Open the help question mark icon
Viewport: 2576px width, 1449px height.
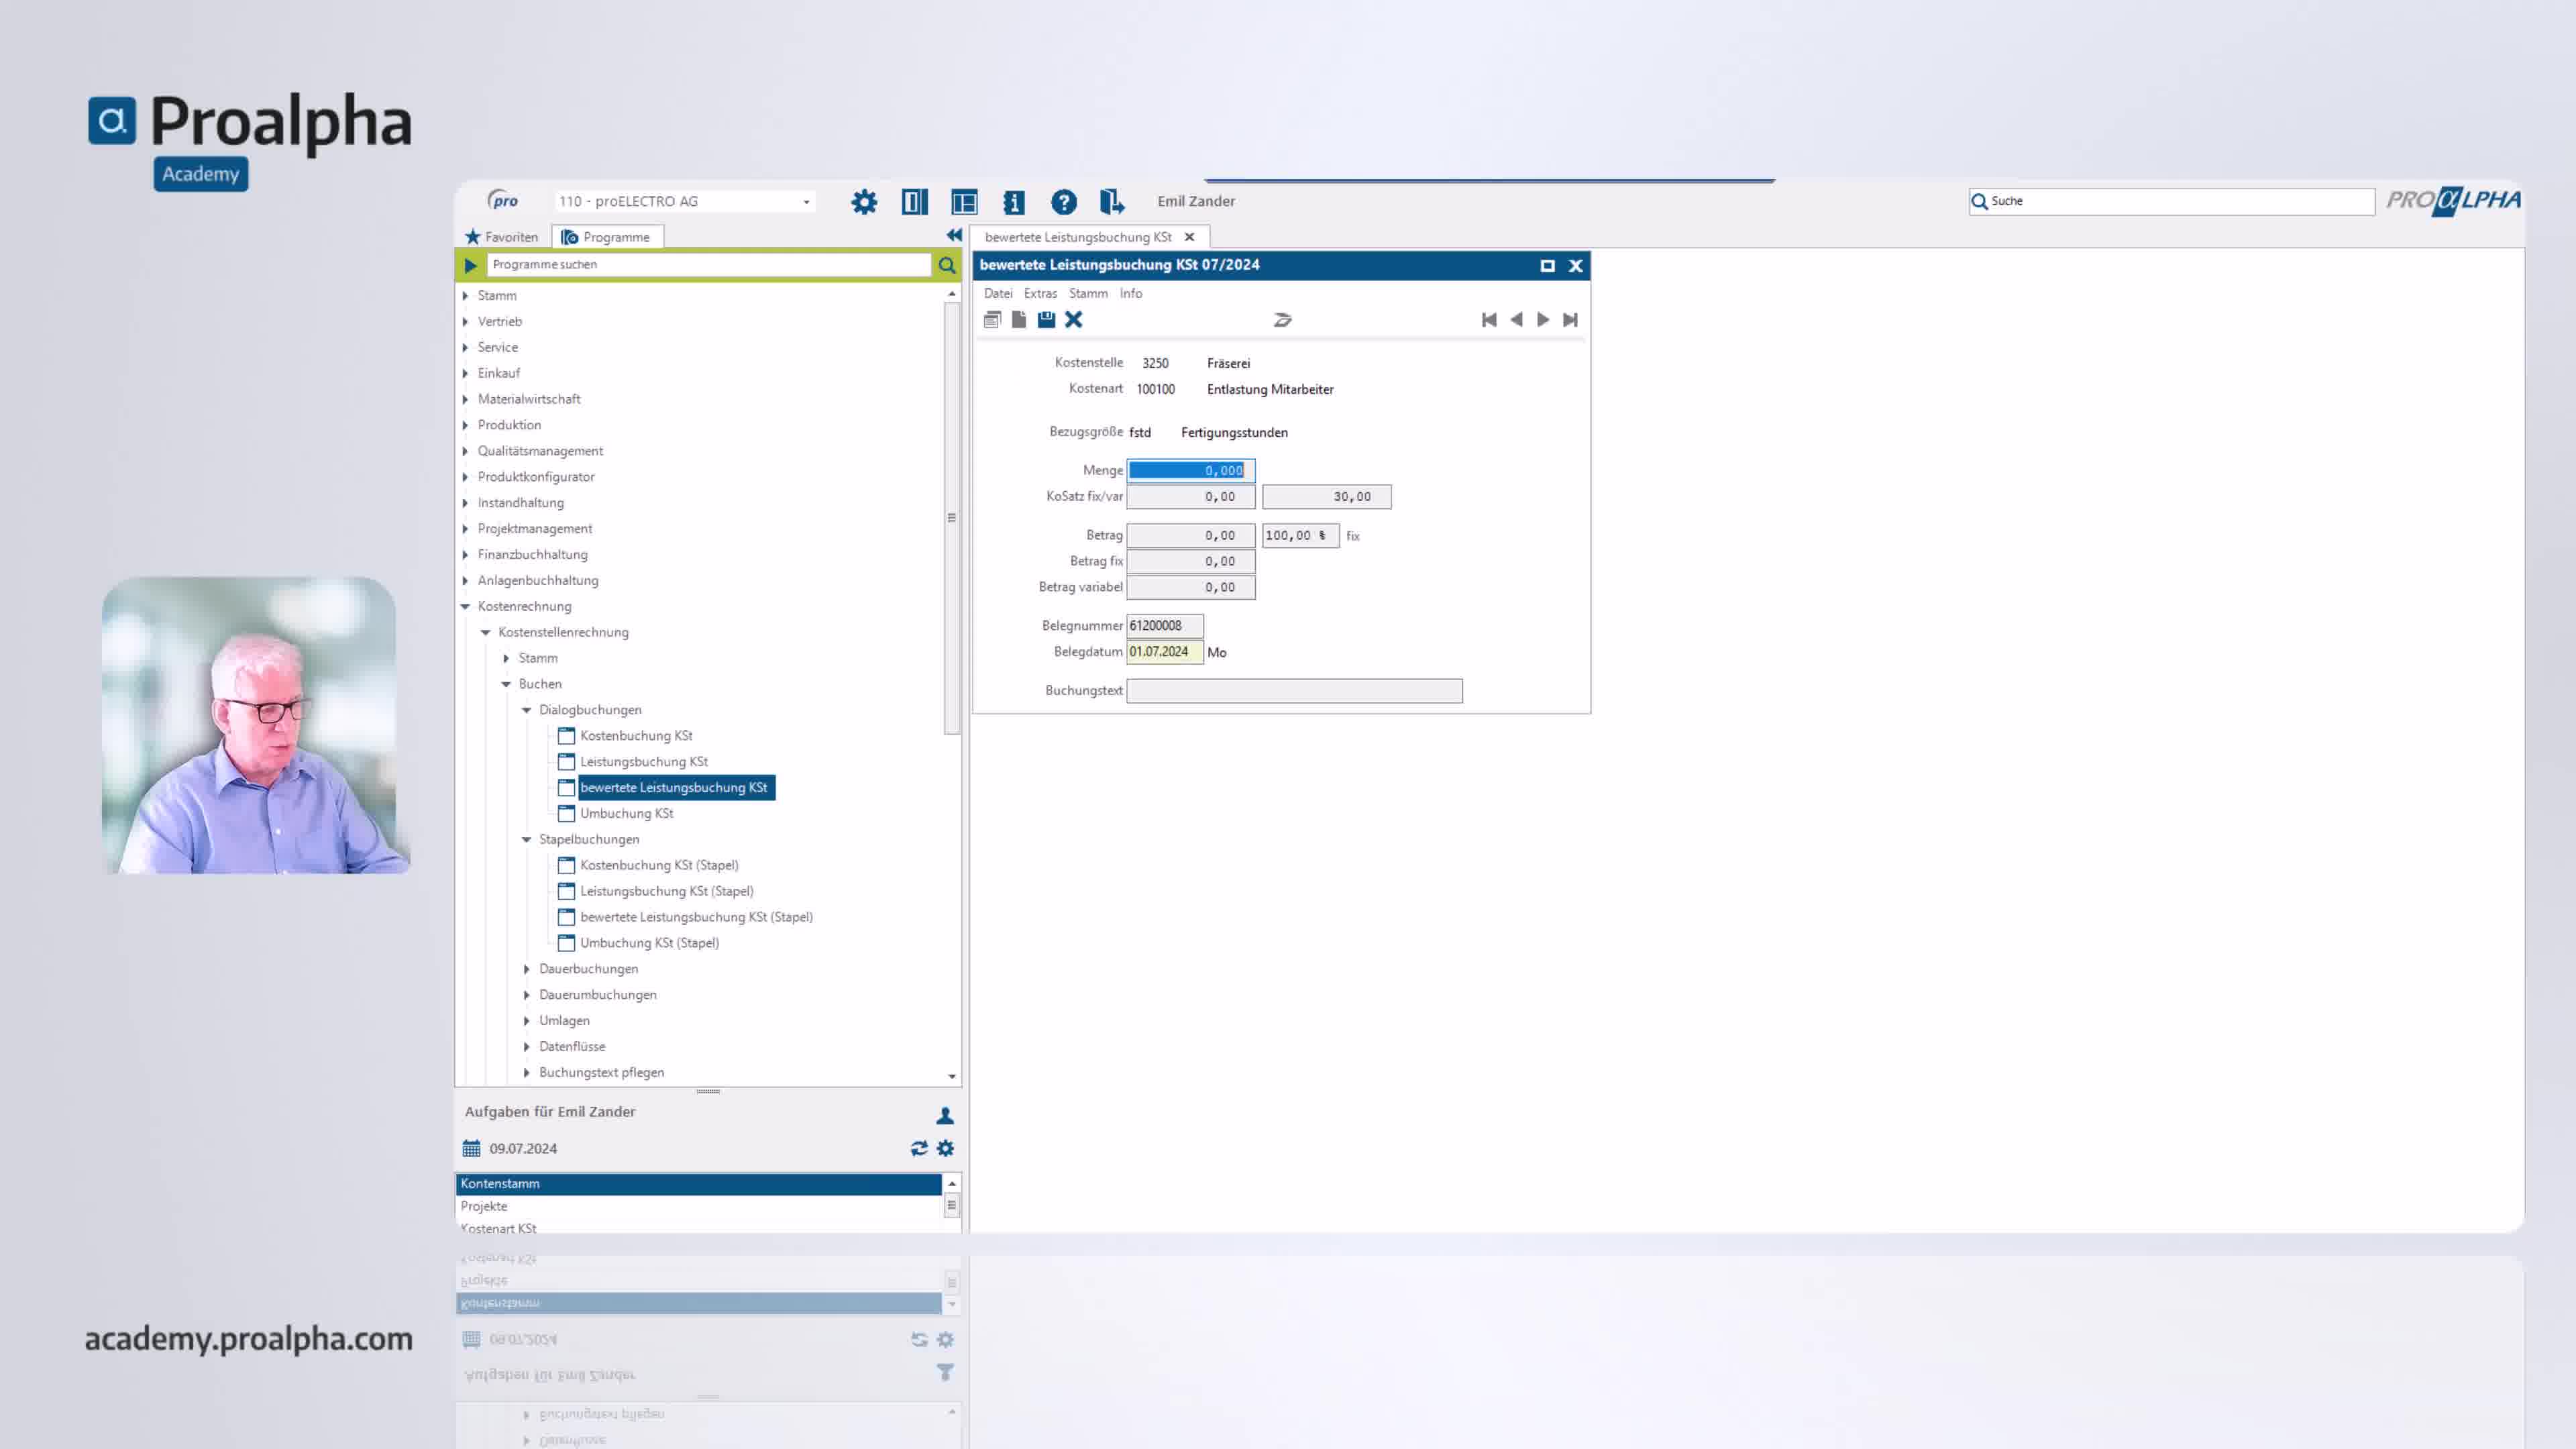(x=1063, y=202)
